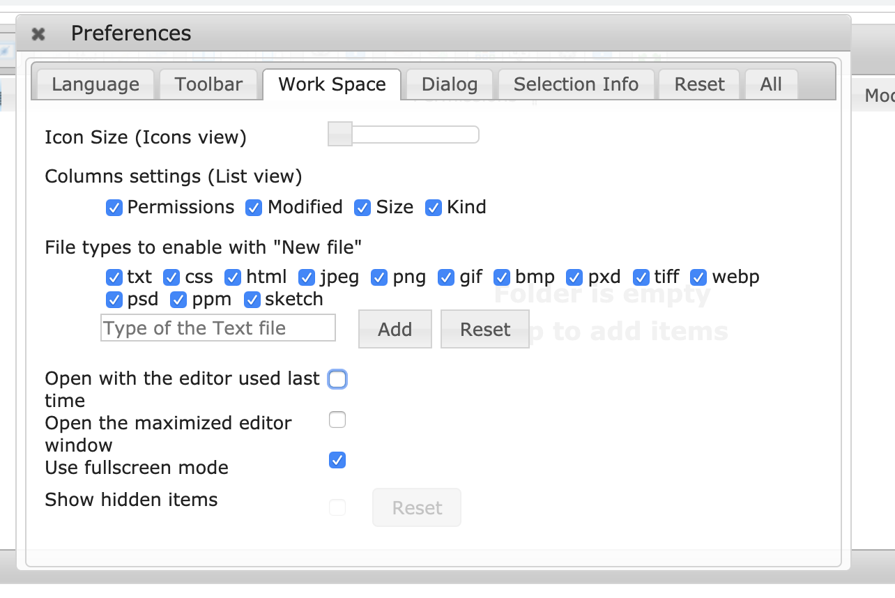This screenshot has width=895, height=598.
Task: Open the Toolbar preferences tab
Action: pyautogui.click(x=208, y=84)
